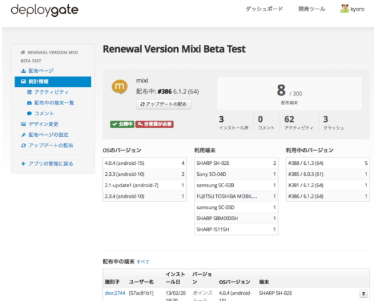The width and height of the screenshot is (374, 301).
Task: Open アクティビティ in the sidebar
Action: pos(51,92)
